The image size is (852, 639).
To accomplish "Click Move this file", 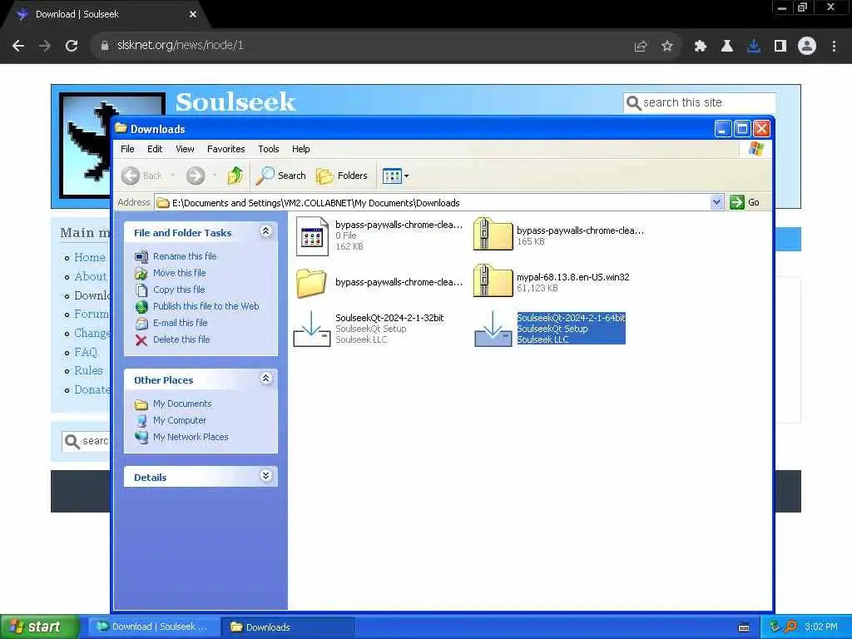I will point(180,273).
